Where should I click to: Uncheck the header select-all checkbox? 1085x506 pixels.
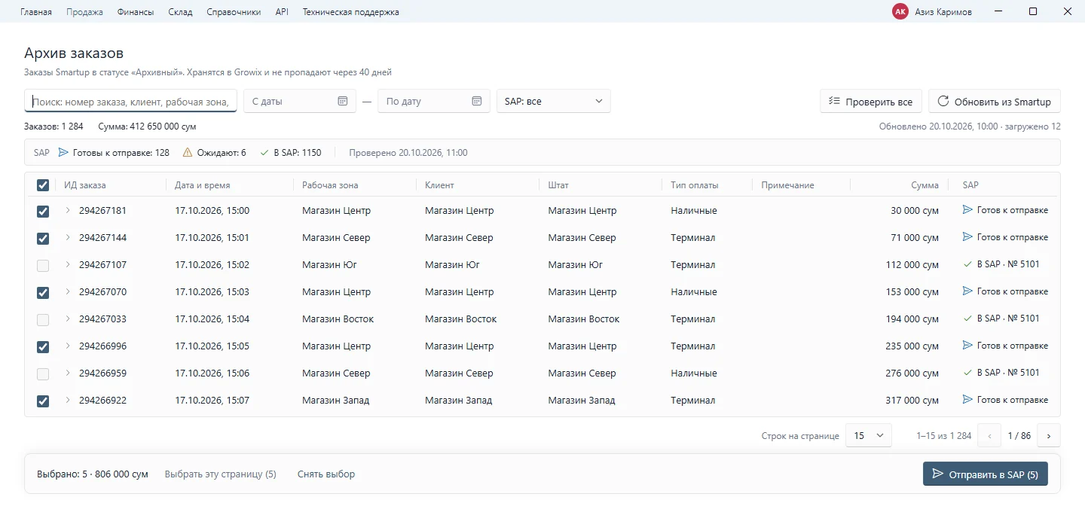pyautogui.click(x=43, y=185)
